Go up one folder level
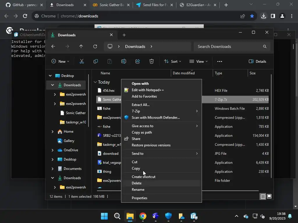 [x=81, y=46]
